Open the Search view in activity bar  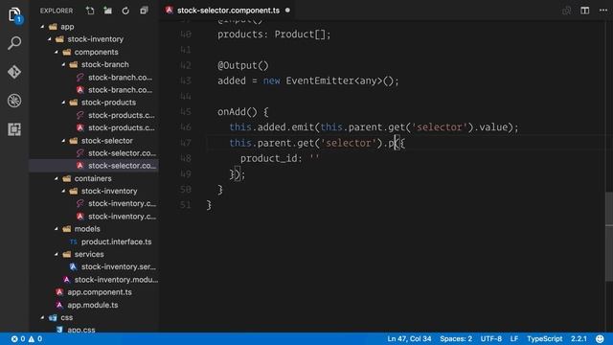[x=14, y=43]
